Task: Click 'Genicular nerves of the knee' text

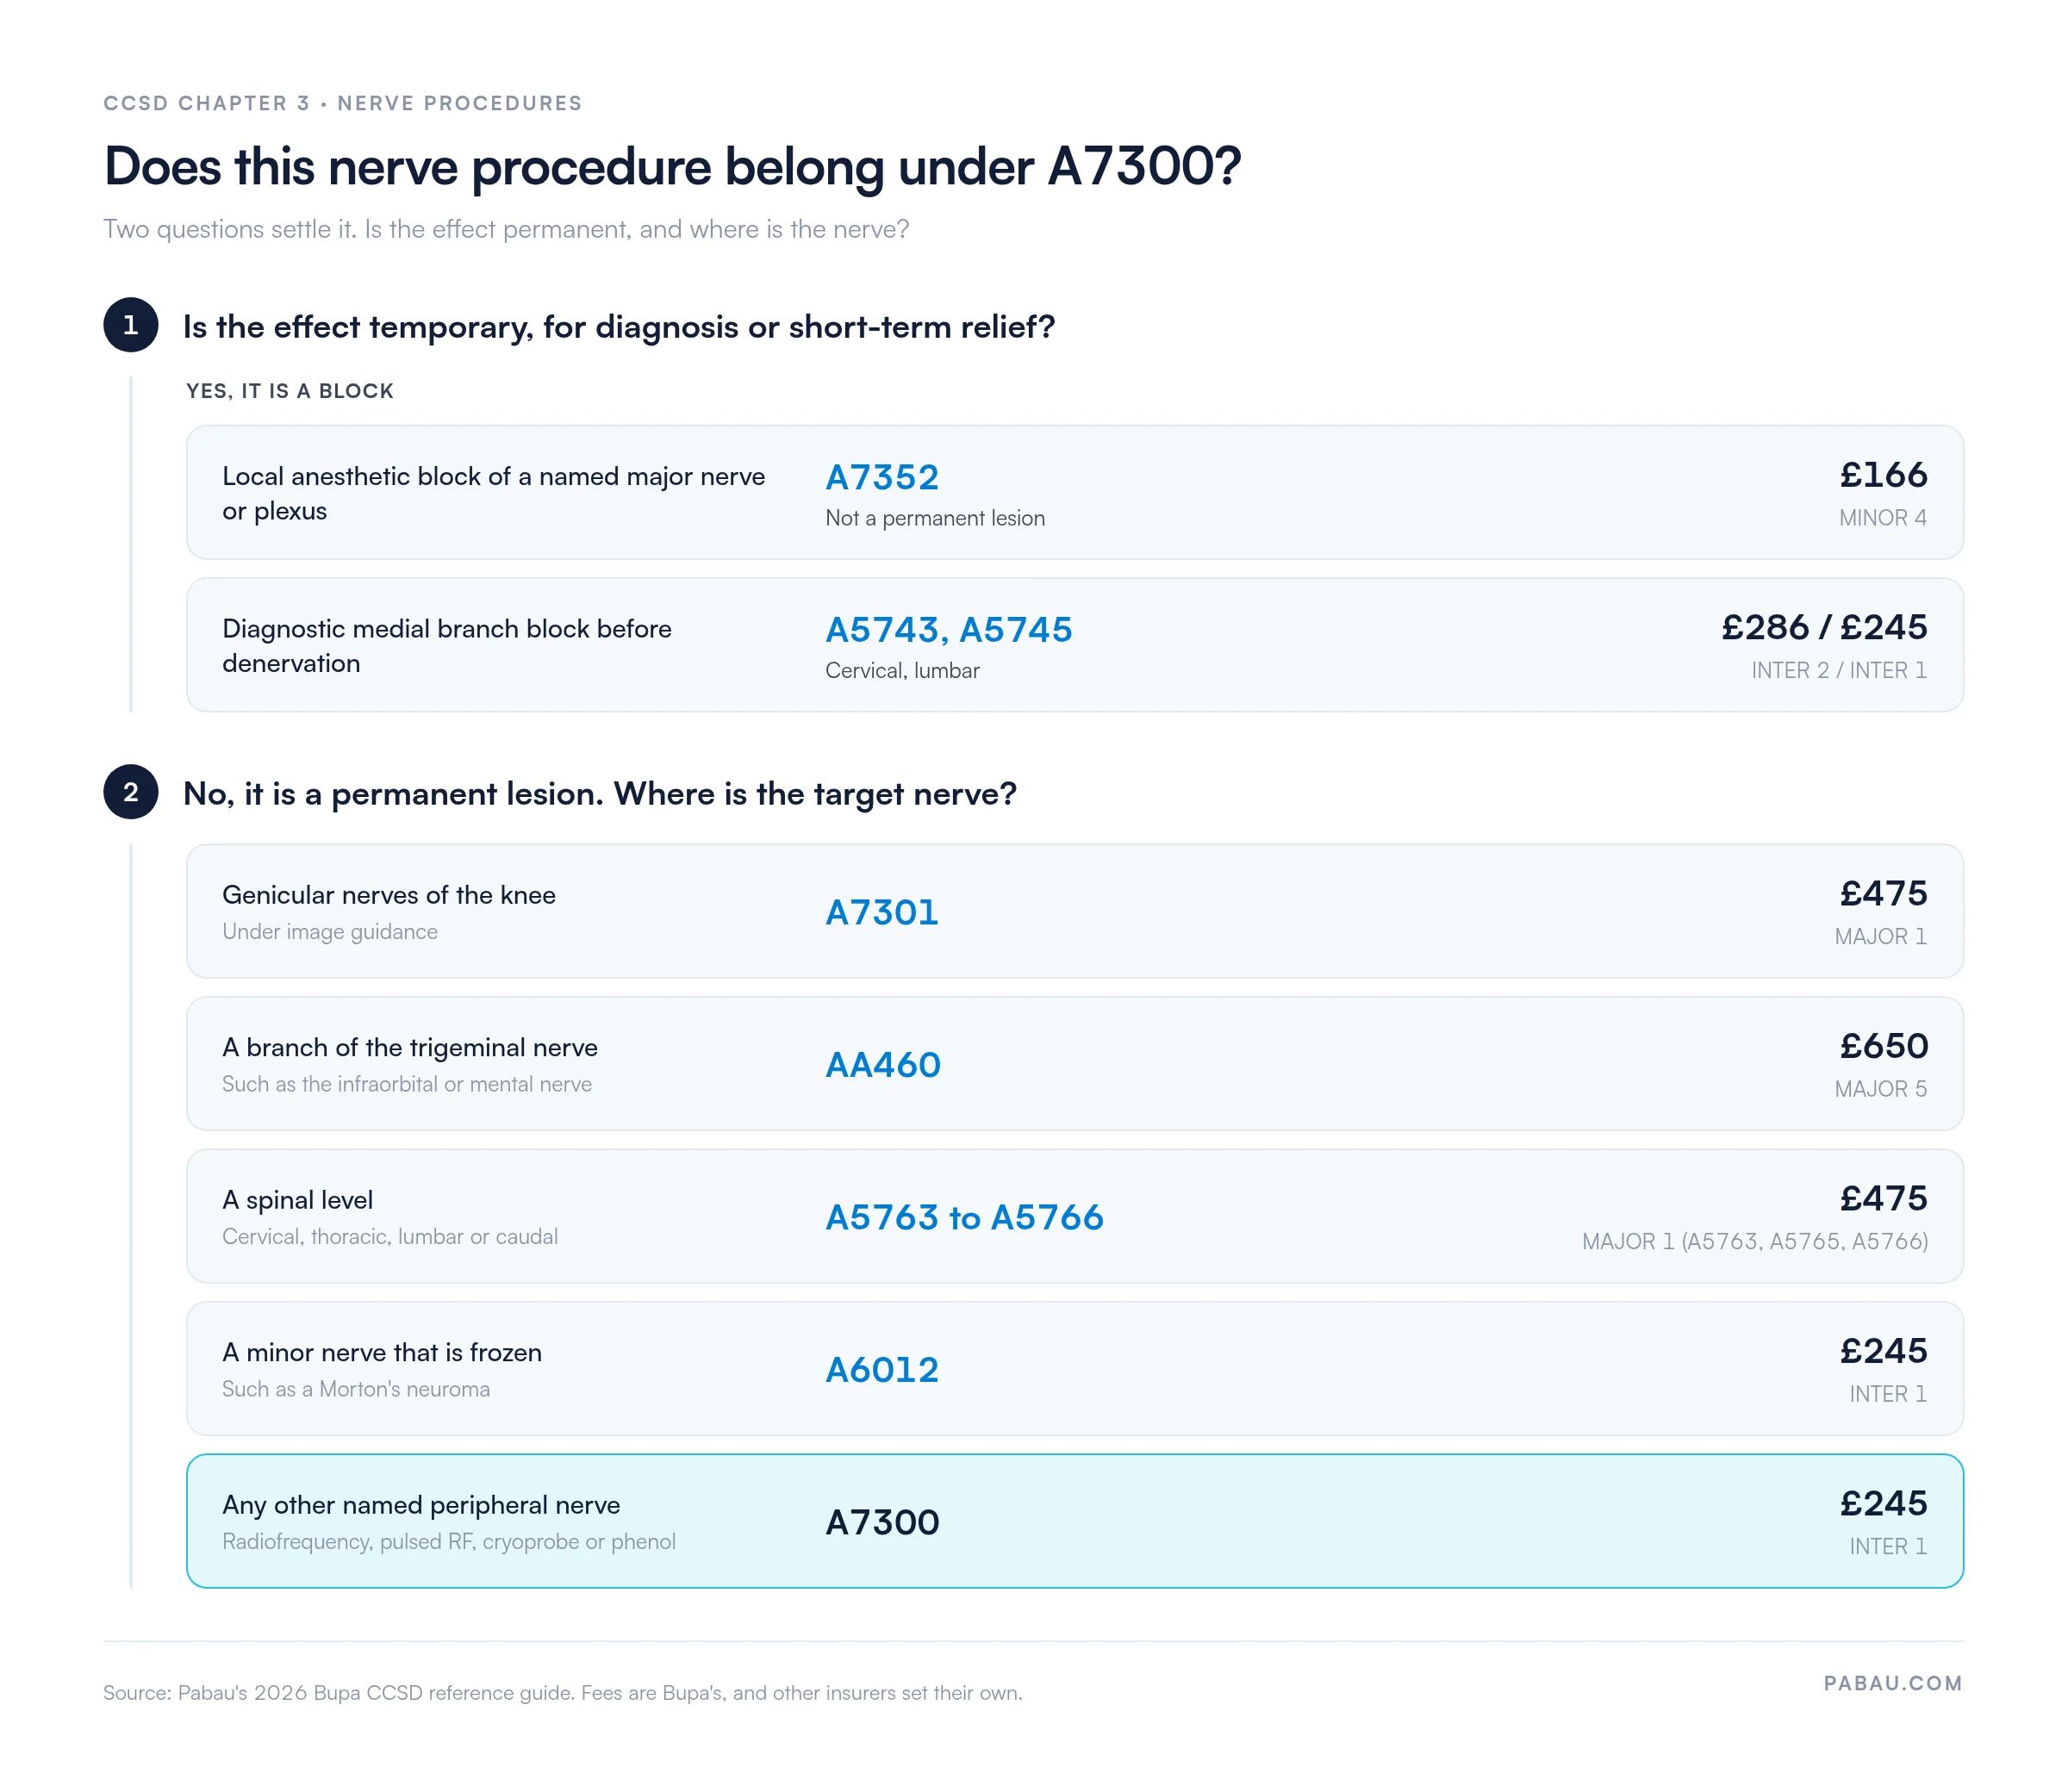Action: (x=389, y=895)
